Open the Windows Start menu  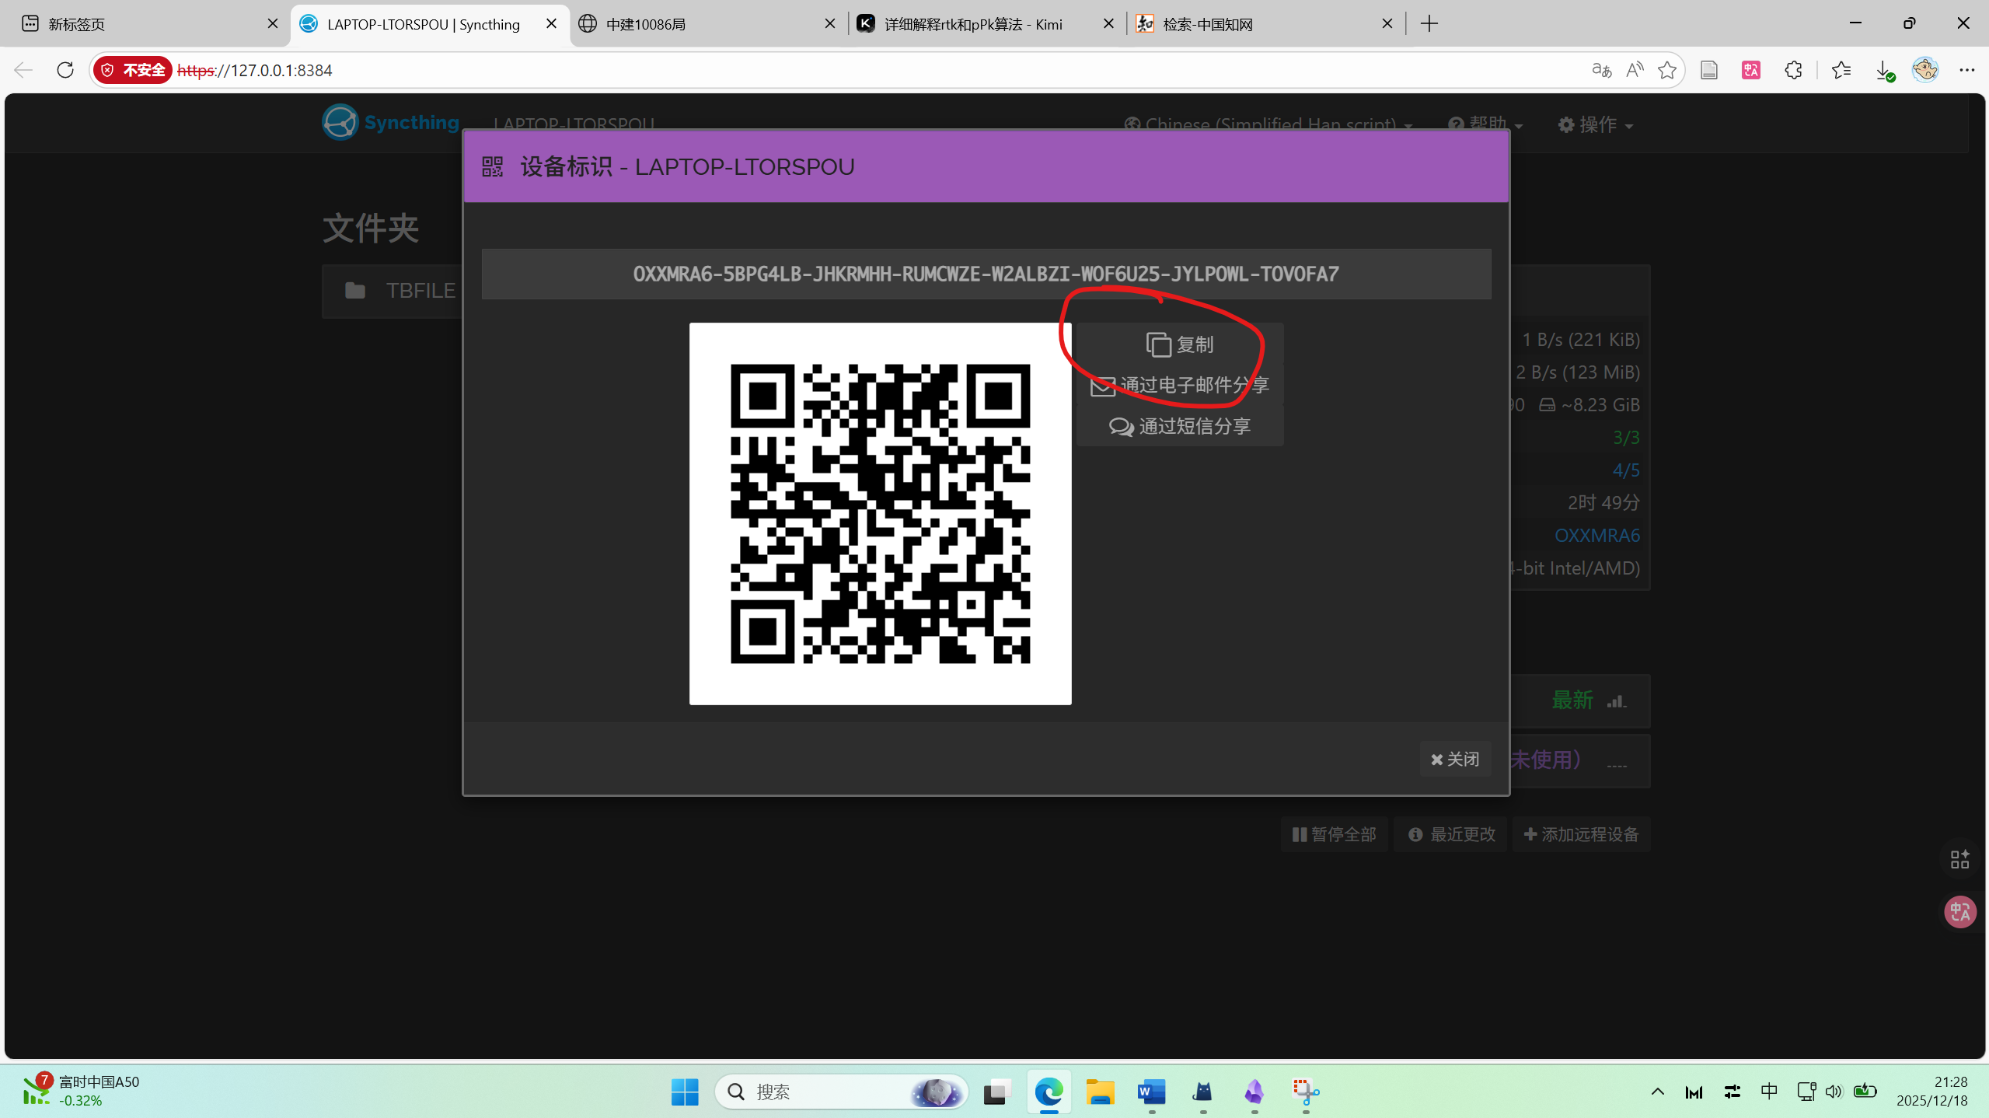[685, 1092]
